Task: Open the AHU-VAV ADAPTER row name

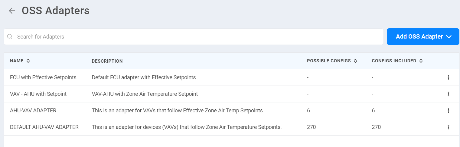Action: (x=33, y=111)
